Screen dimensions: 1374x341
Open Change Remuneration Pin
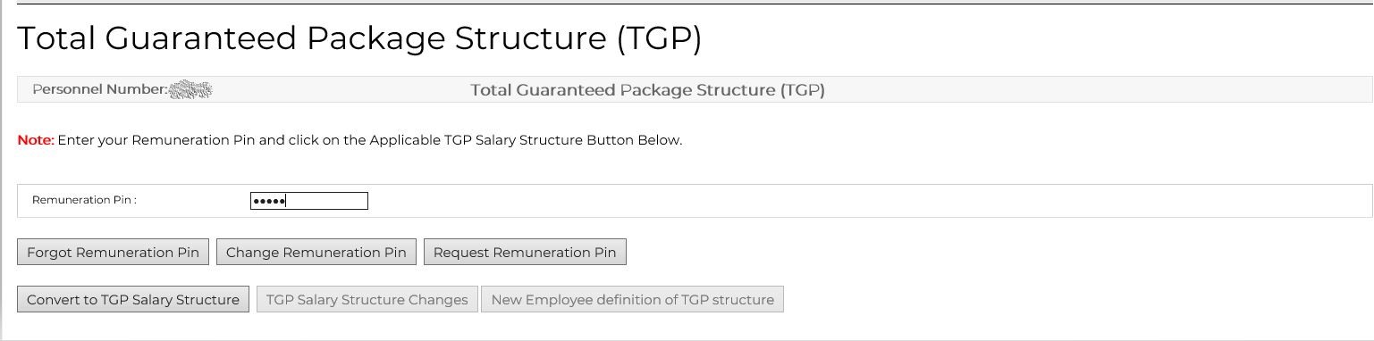tap(316, 252)
